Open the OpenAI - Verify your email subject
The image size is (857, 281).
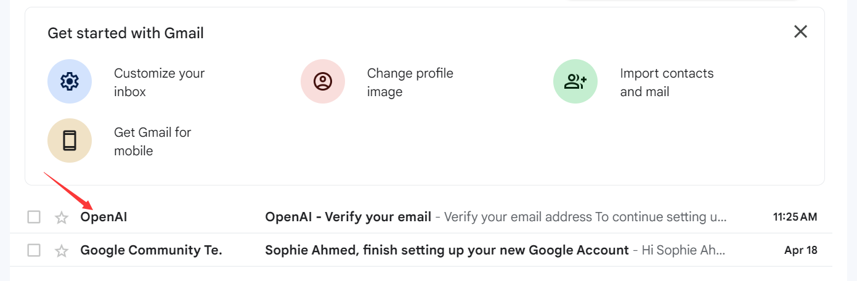(348, 217)
